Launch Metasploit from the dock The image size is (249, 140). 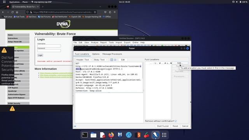[x=120, y=135]
